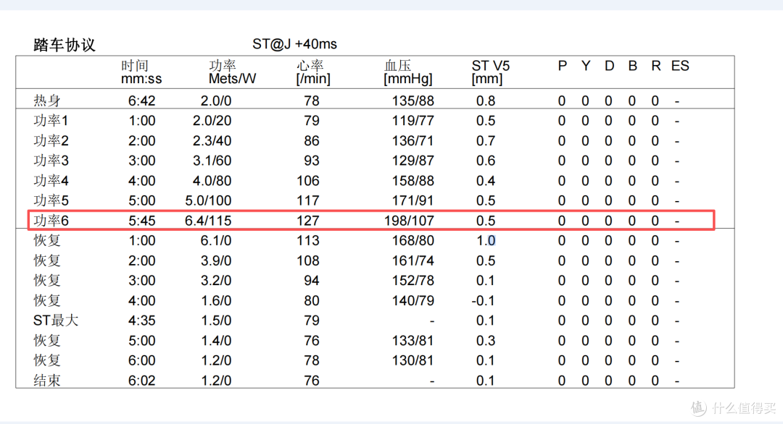Select the 功率2 row label

51,141
